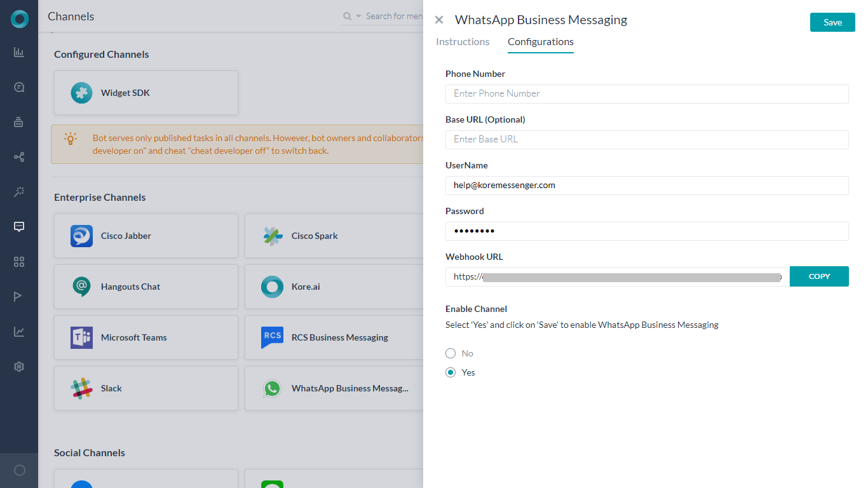The image size is (868, 488).
Task: Click the WhatsApp logo icon
Action: click(272, 388)
